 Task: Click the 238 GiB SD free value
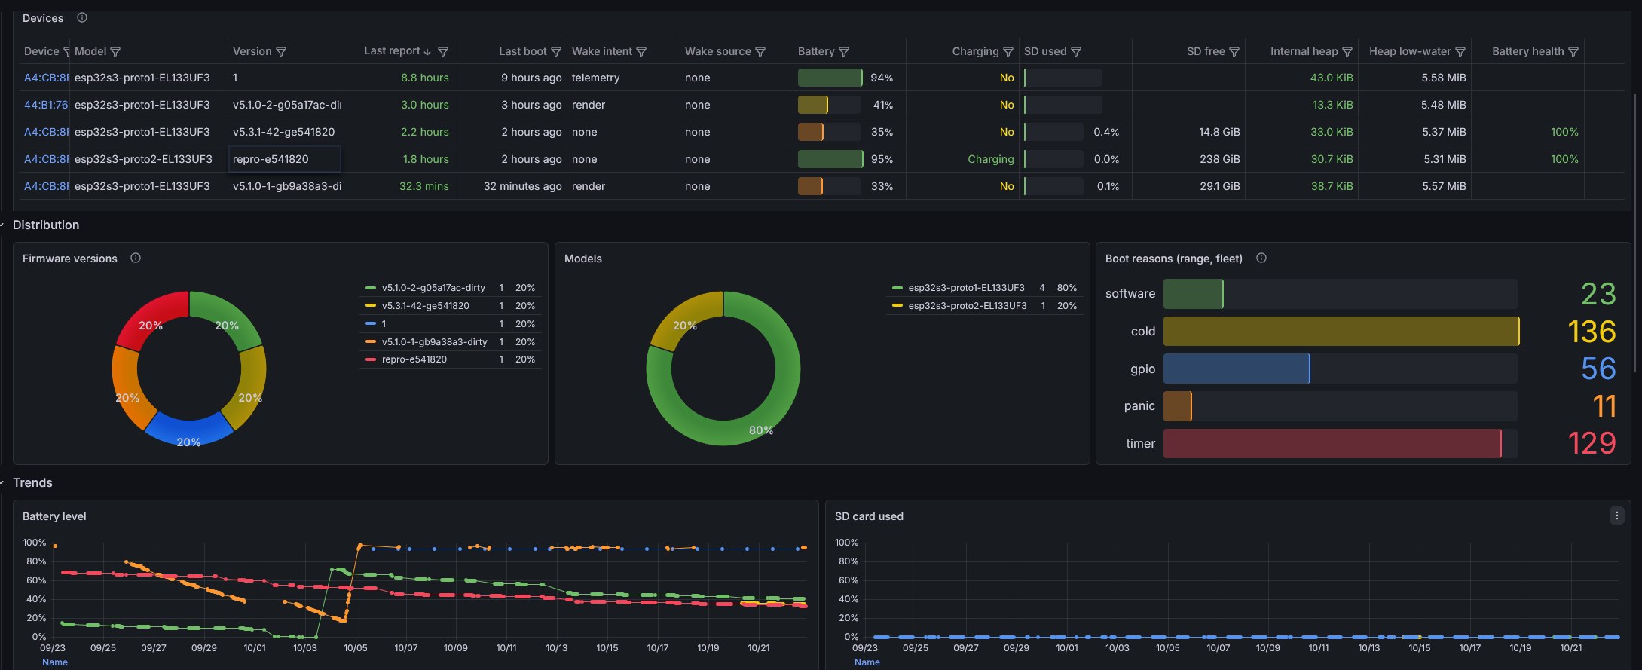tap(1220, 159)
